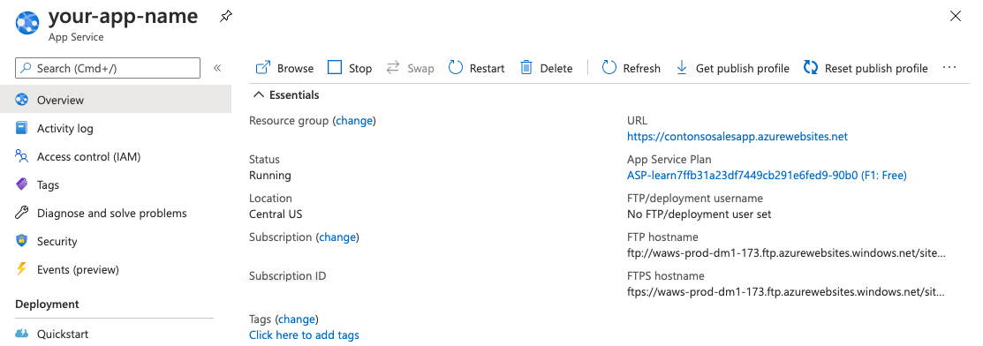Open the more options ellipsis
The width and height of the screenshot is (983, 346).
pos(949,67)
